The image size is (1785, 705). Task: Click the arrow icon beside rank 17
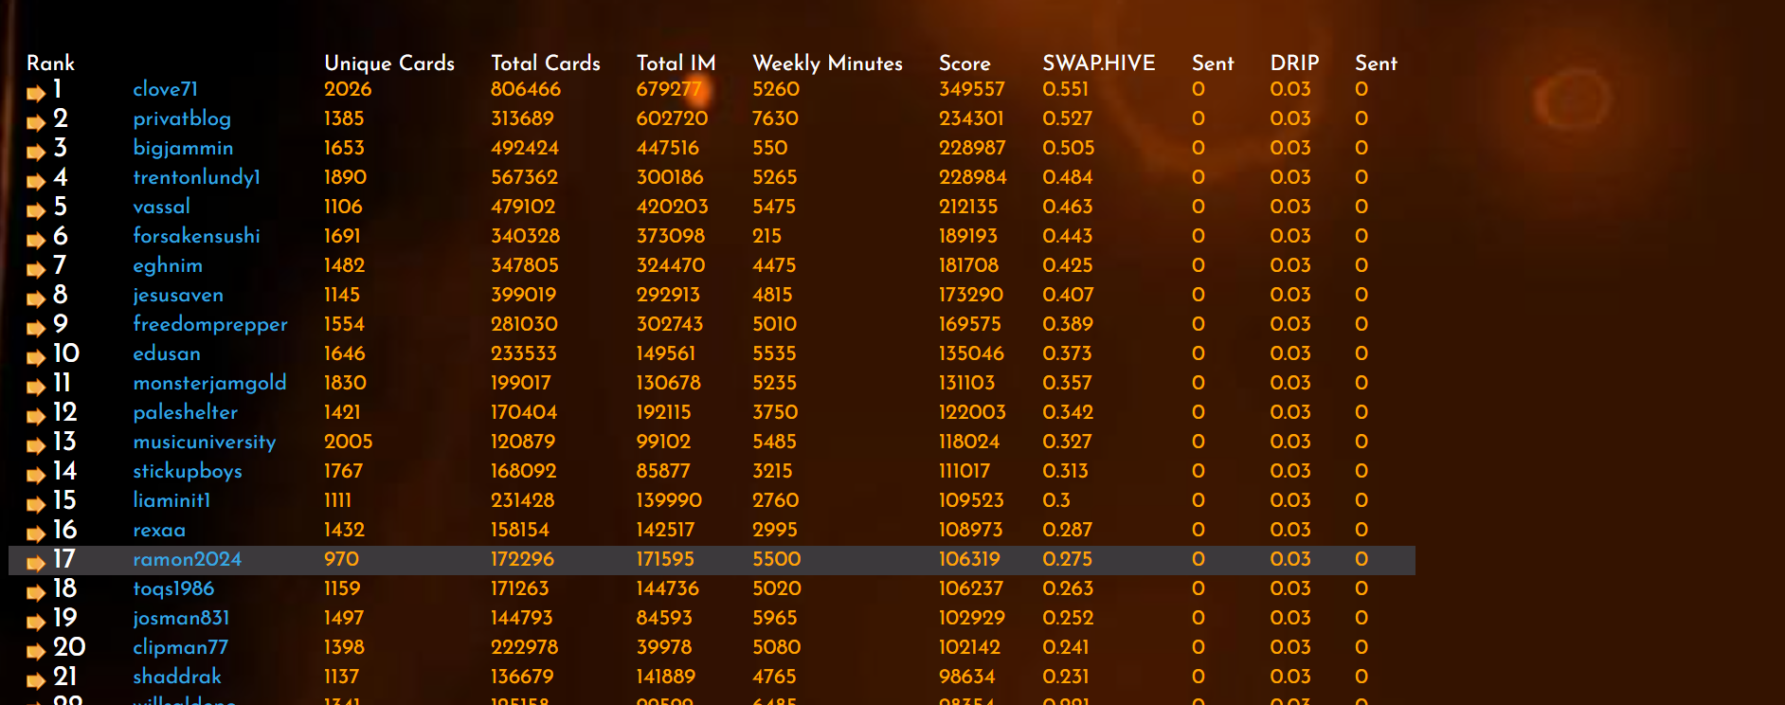(36, 564)
